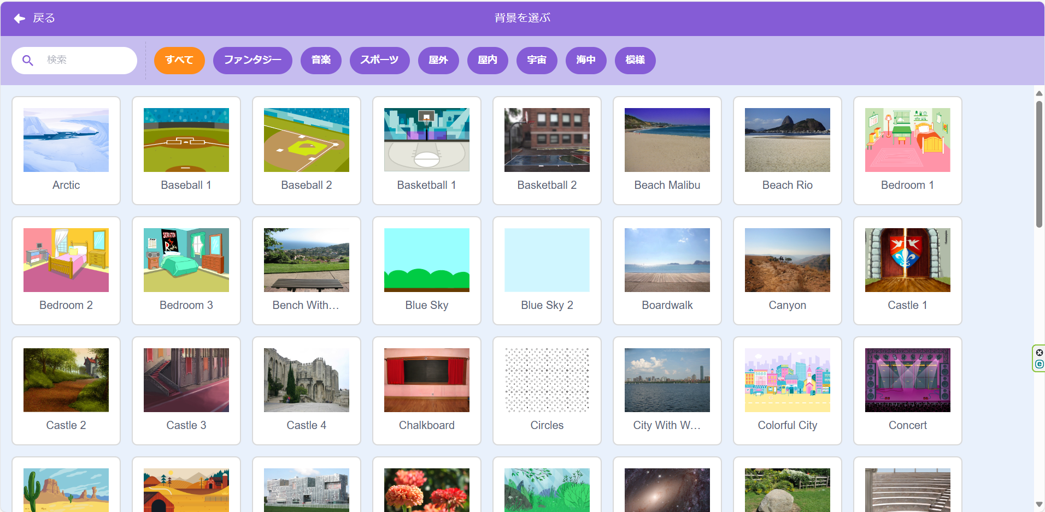Show 海中 underwater backdrops
The height and width of the screenshot is (512, 1045).
click(586, 60)
